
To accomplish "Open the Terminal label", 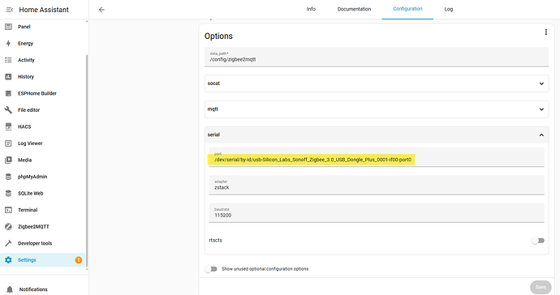I will pos(28,210).
